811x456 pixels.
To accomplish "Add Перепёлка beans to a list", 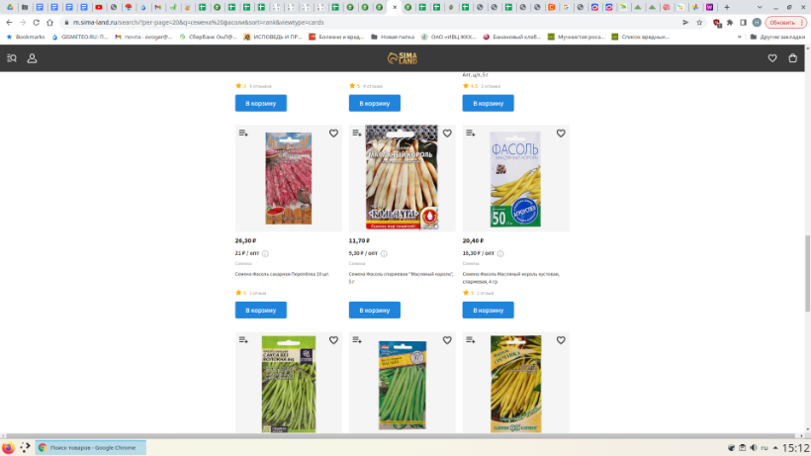I will (x=243, y=134).
